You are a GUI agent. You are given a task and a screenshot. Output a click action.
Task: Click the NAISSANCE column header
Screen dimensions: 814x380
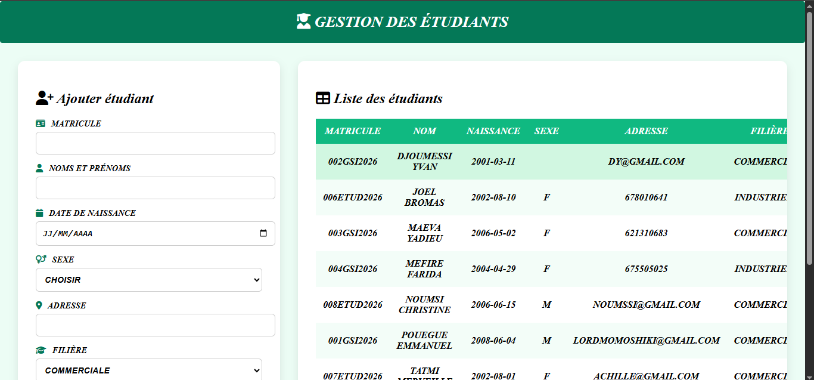tap(493, 131)
